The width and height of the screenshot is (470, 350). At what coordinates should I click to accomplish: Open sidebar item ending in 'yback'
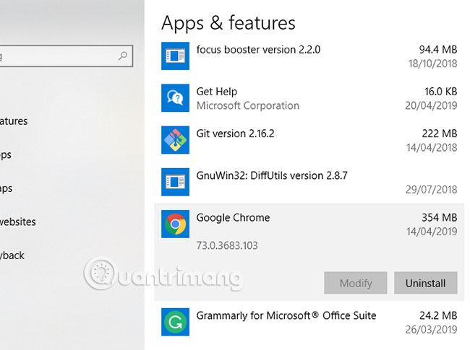point(12,255)
